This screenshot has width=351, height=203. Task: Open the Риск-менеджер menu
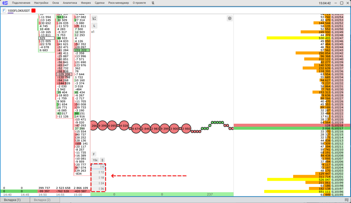pos(119,3)
